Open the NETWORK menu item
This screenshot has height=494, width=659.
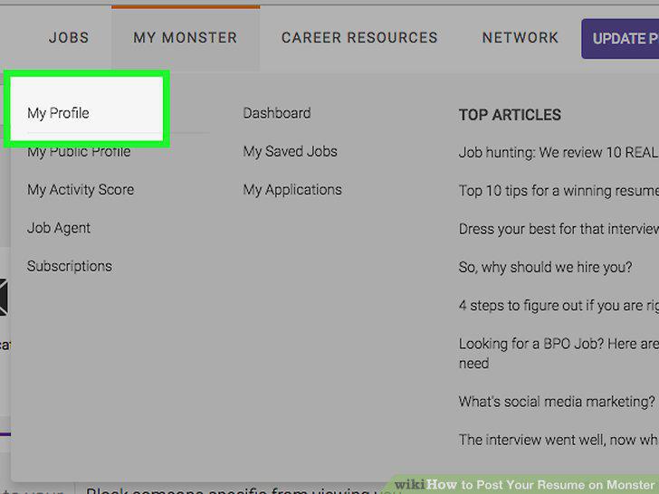point(520,37)
